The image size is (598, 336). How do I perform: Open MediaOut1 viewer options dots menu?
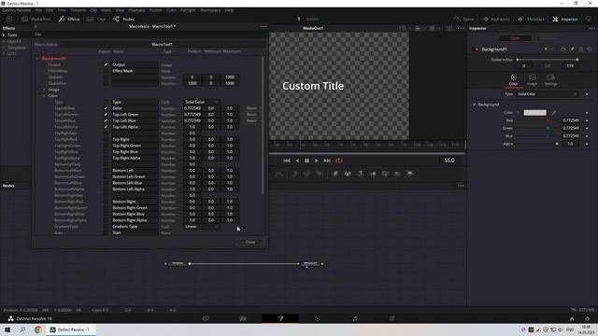(x=461, y=28)
